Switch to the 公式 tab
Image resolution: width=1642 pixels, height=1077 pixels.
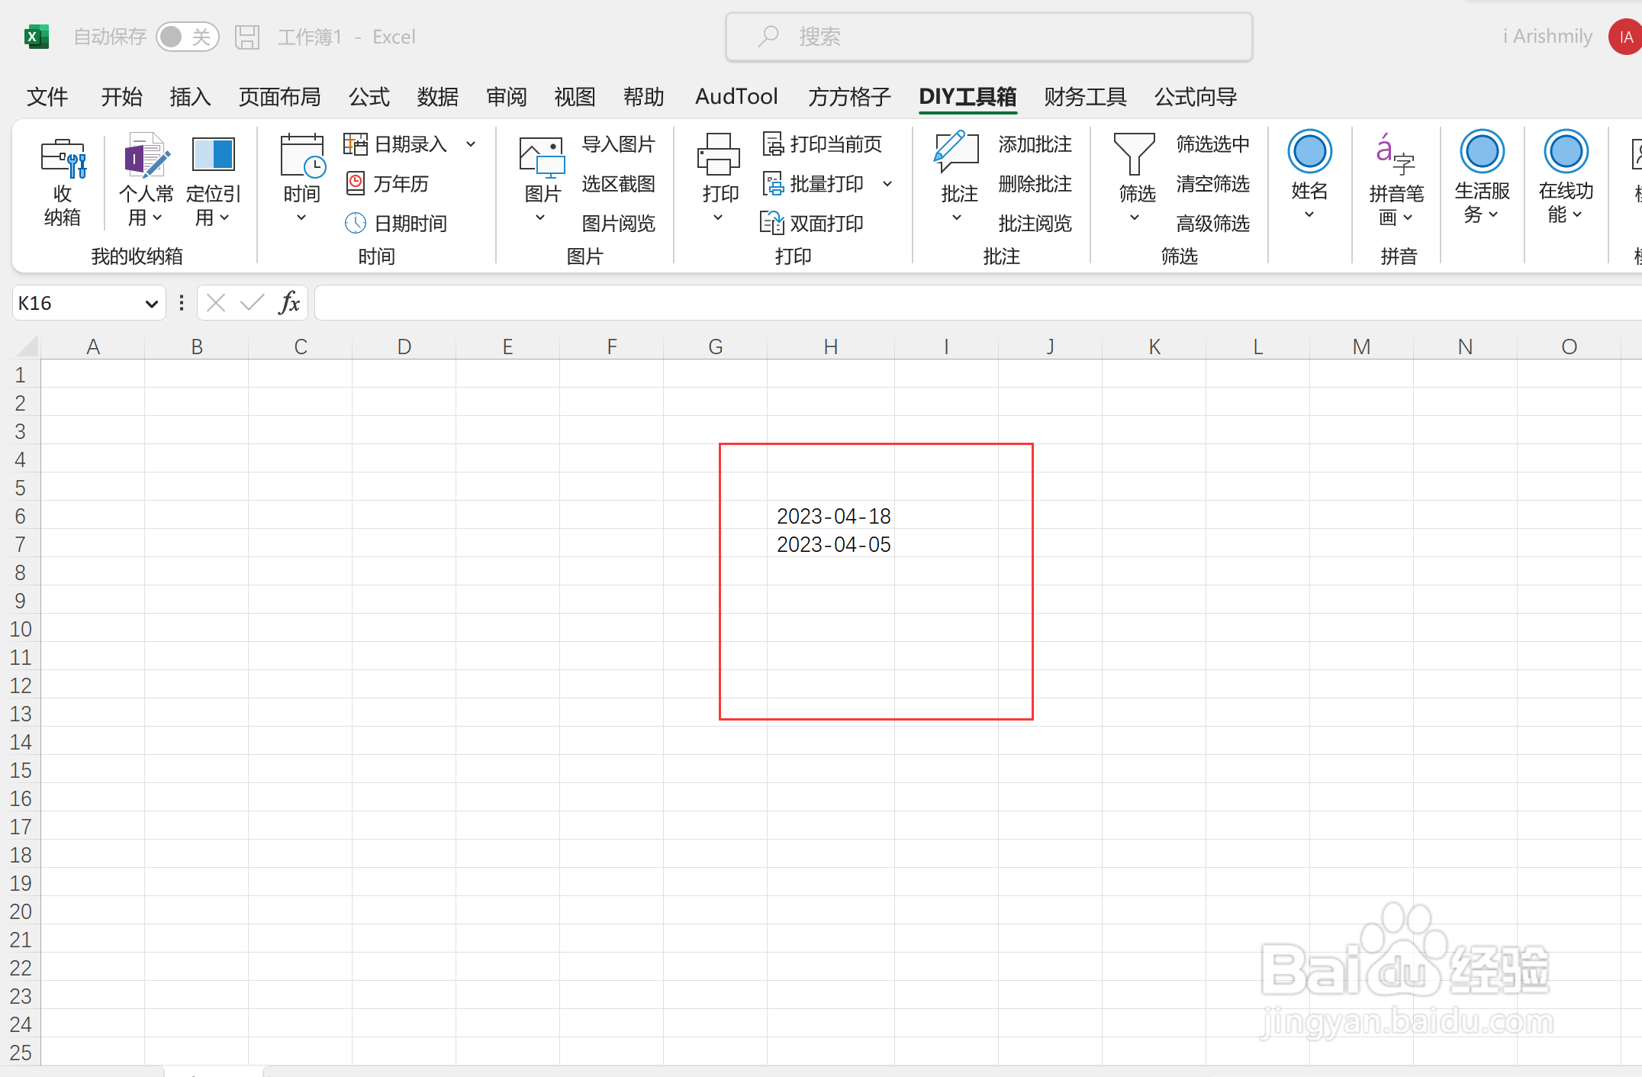click(369, 97)
